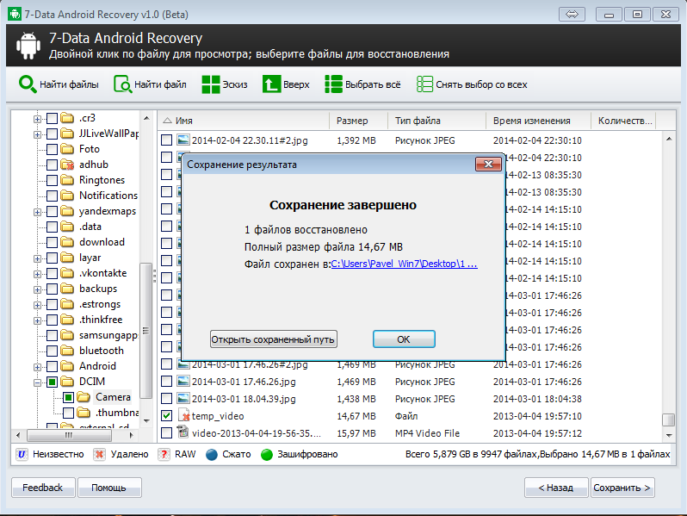Expand the yandexmaps tree node
The width and height of the screenshot is (687, 516).
pyautogui.click(x=37, y=212)
